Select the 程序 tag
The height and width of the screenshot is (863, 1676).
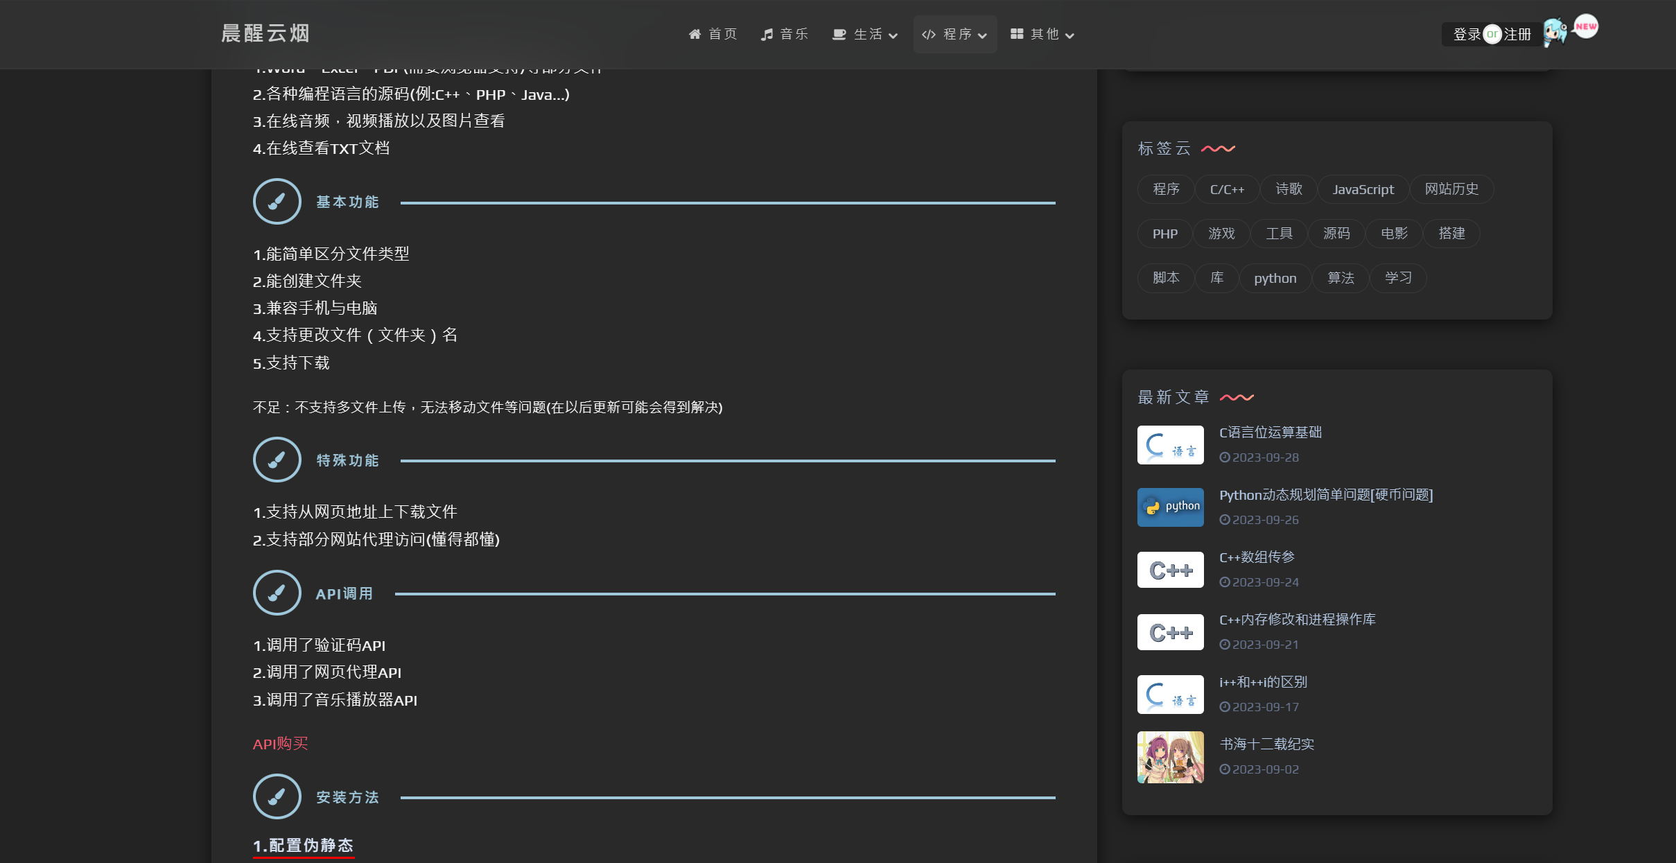click(x=1166, y=189)
